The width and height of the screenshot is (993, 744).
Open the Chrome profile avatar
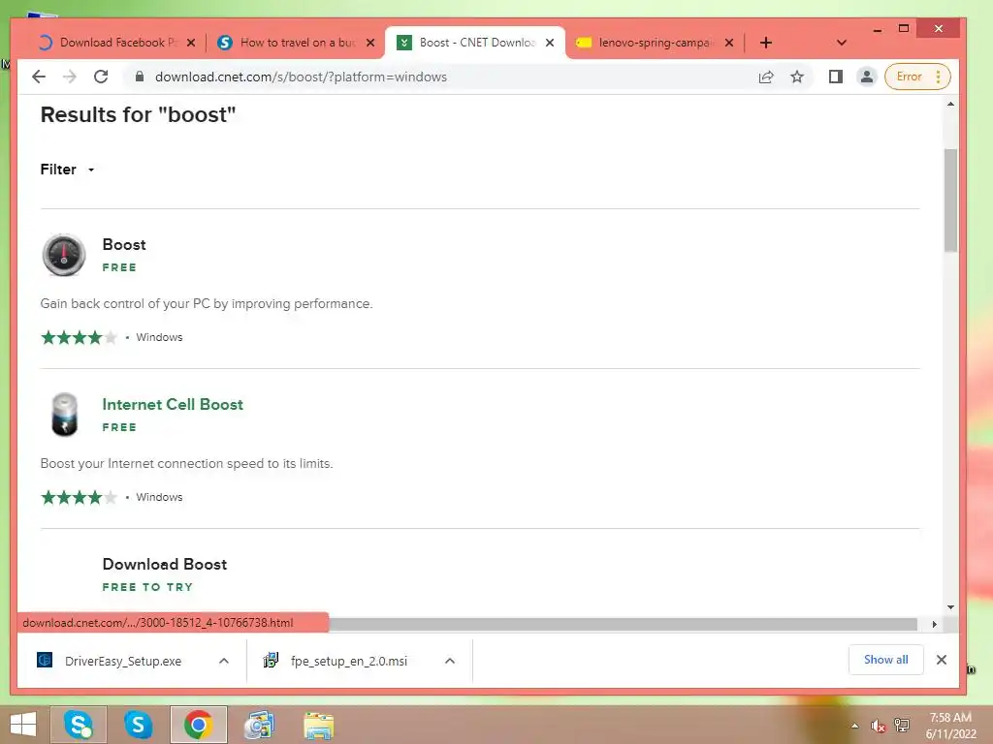click(x=866, y=77)
